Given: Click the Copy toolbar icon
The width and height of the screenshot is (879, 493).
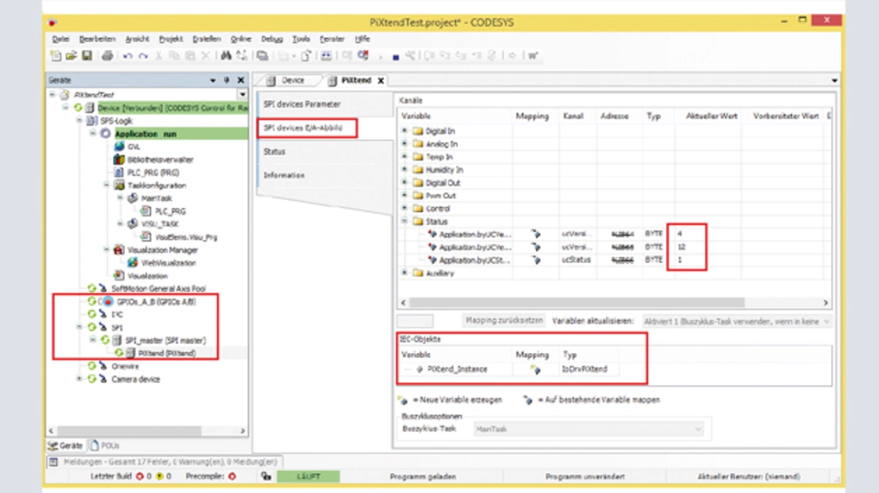Looking at the screenshot, I should pyautogui.click(x=174, y=56).
